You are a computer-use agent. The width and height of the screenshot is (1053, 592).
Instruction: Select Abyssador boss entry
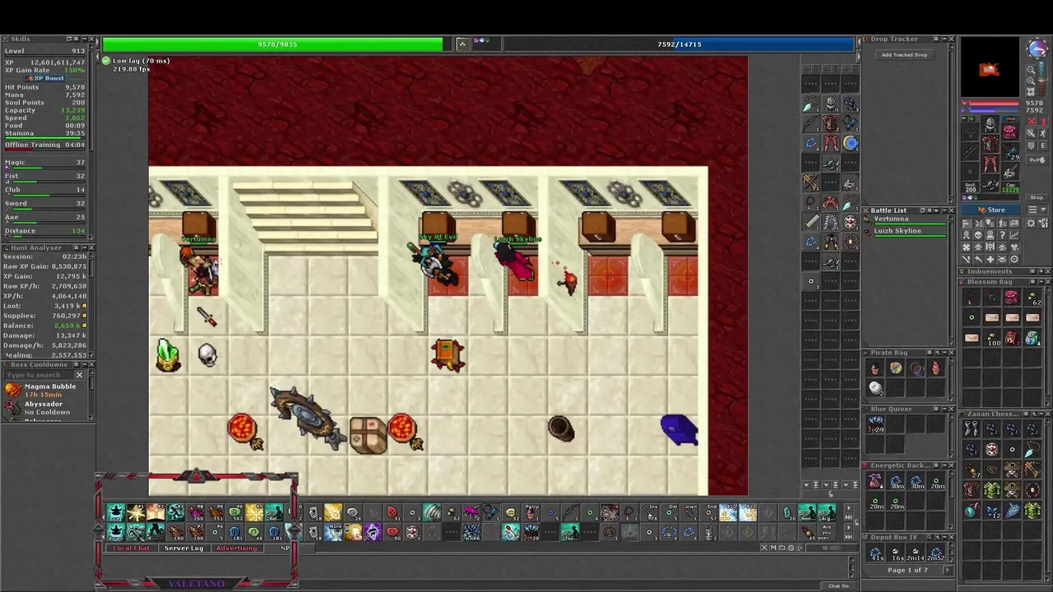pyautogui.click(x=45, y=408)
